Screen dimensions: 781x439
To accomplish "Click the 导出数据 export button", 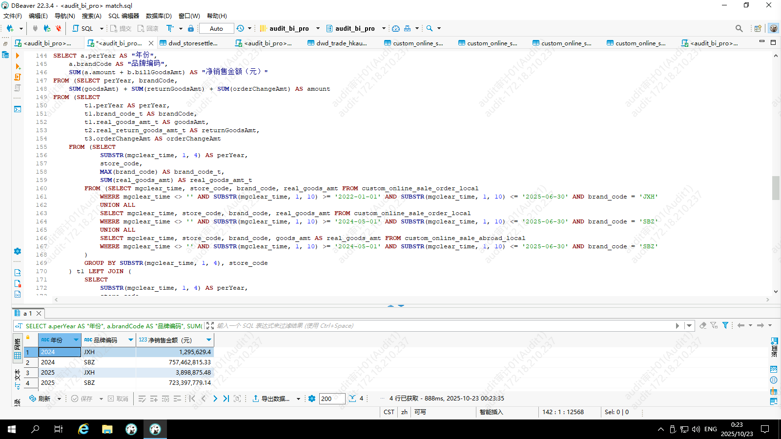I will click(271, 399).
